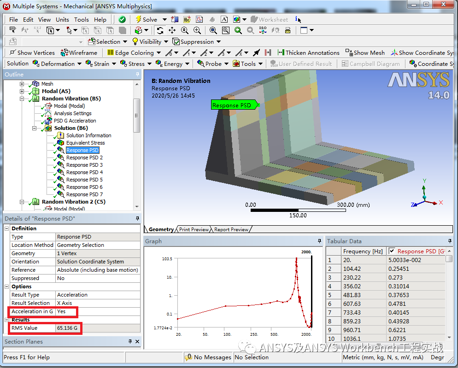458x368 pixels.
Task: Pin the Details of Response PSD panel
Action: click(137, 218)
